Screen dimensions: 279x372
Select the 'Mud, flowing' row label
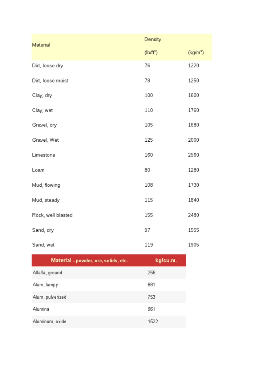(x=46, y=185)
